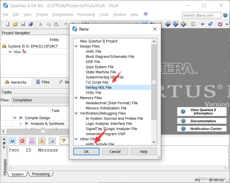The width and height of the screenshot is (230, 183).
Task: Open View Quartus II Information link
Action: pos(202,112)
